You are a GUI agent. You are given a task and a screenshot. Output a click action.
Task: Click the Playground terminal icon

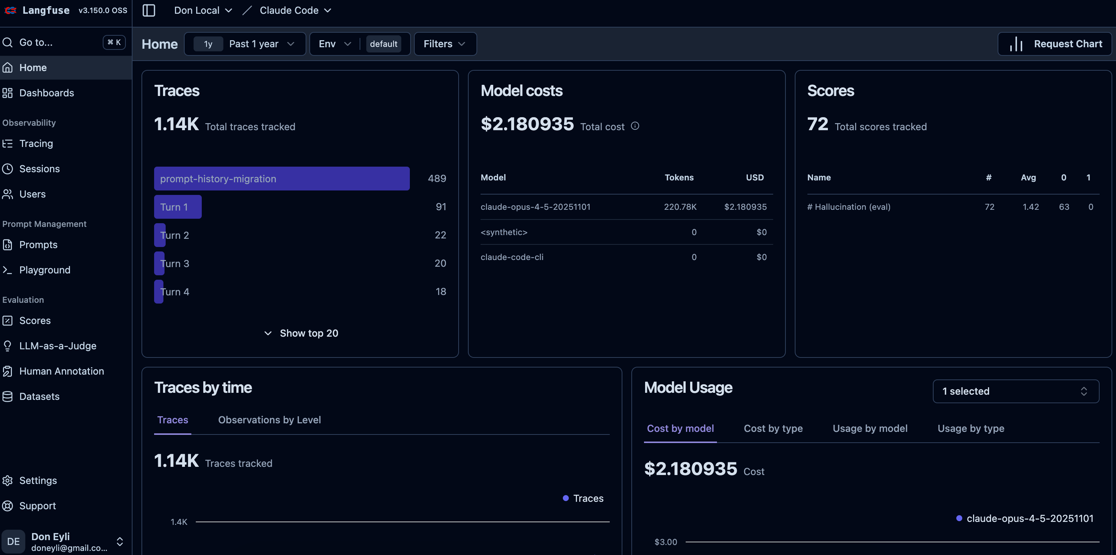(7, 270)
